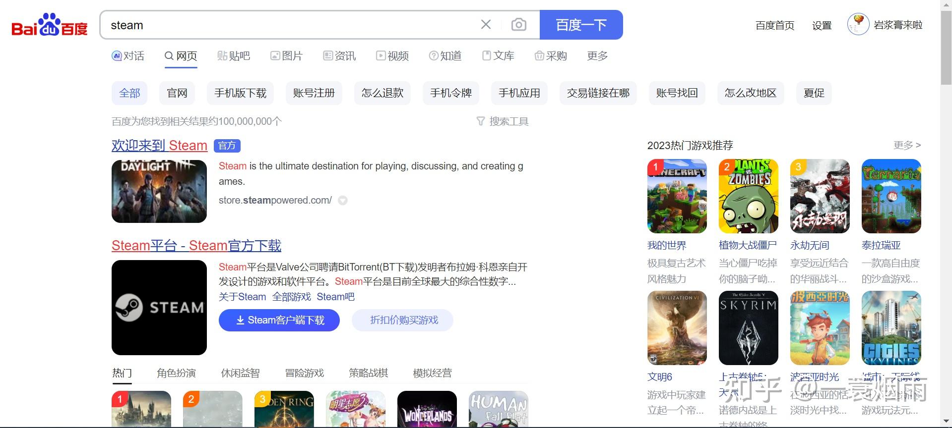Open result Steam平台 - Steam官方下载
952x428 pixels.
(x=196, y=246)
